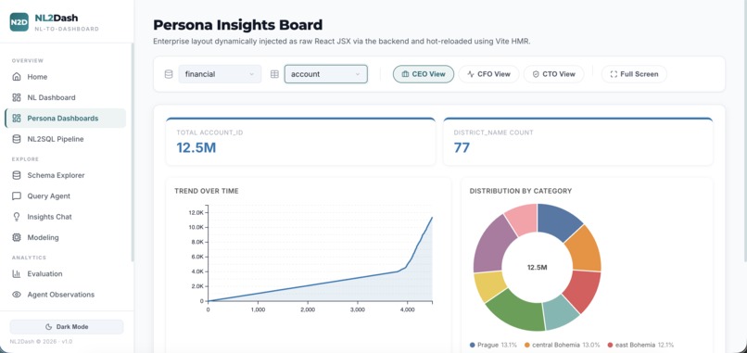Click the shield icon in CTO View

(x=536, y=74)
